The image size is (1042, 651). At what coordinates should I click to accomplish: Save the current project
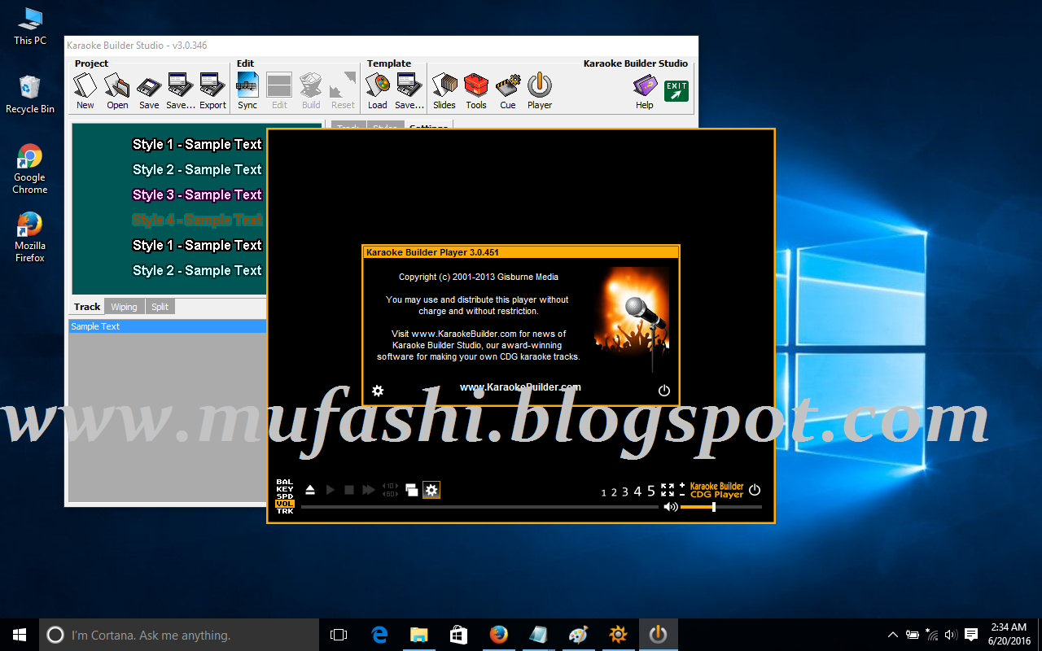148,90
